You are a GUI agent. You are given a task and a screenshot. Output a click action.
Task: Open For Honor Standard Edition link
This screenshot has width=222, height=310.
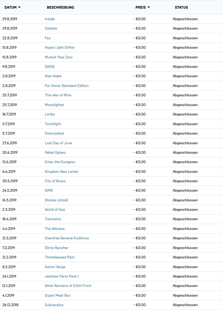[66, 86]
